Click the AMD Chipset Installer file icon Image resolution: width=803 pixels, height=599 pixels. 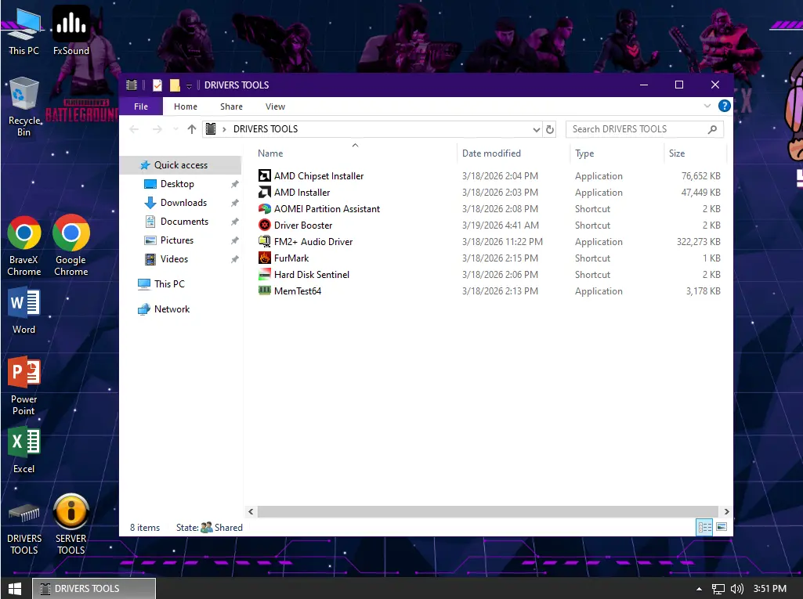tap(264, 175)
